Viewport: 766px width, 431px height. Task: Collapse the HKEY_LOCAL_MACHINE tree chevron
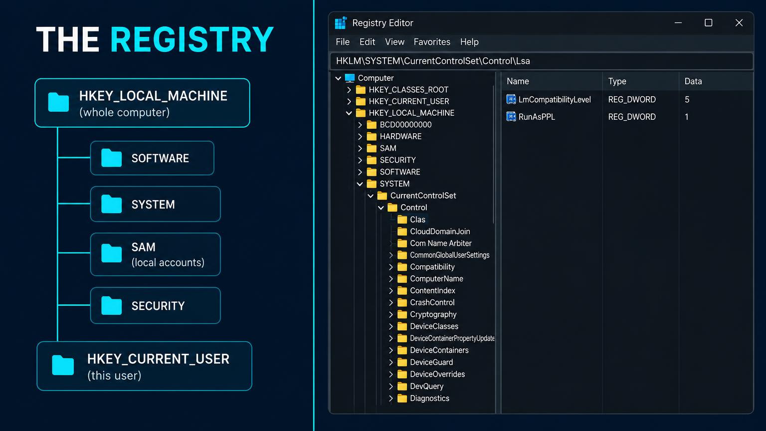click(349, 113)
